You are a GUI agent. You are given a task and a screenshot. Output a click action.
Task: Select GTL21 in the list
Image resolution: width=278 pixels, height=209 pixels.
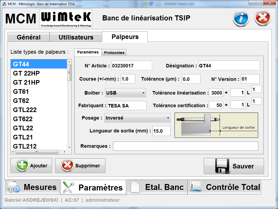click(39, 137)
